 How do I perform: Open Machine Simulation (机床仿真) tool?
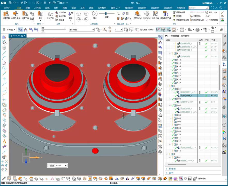point(155,14)
